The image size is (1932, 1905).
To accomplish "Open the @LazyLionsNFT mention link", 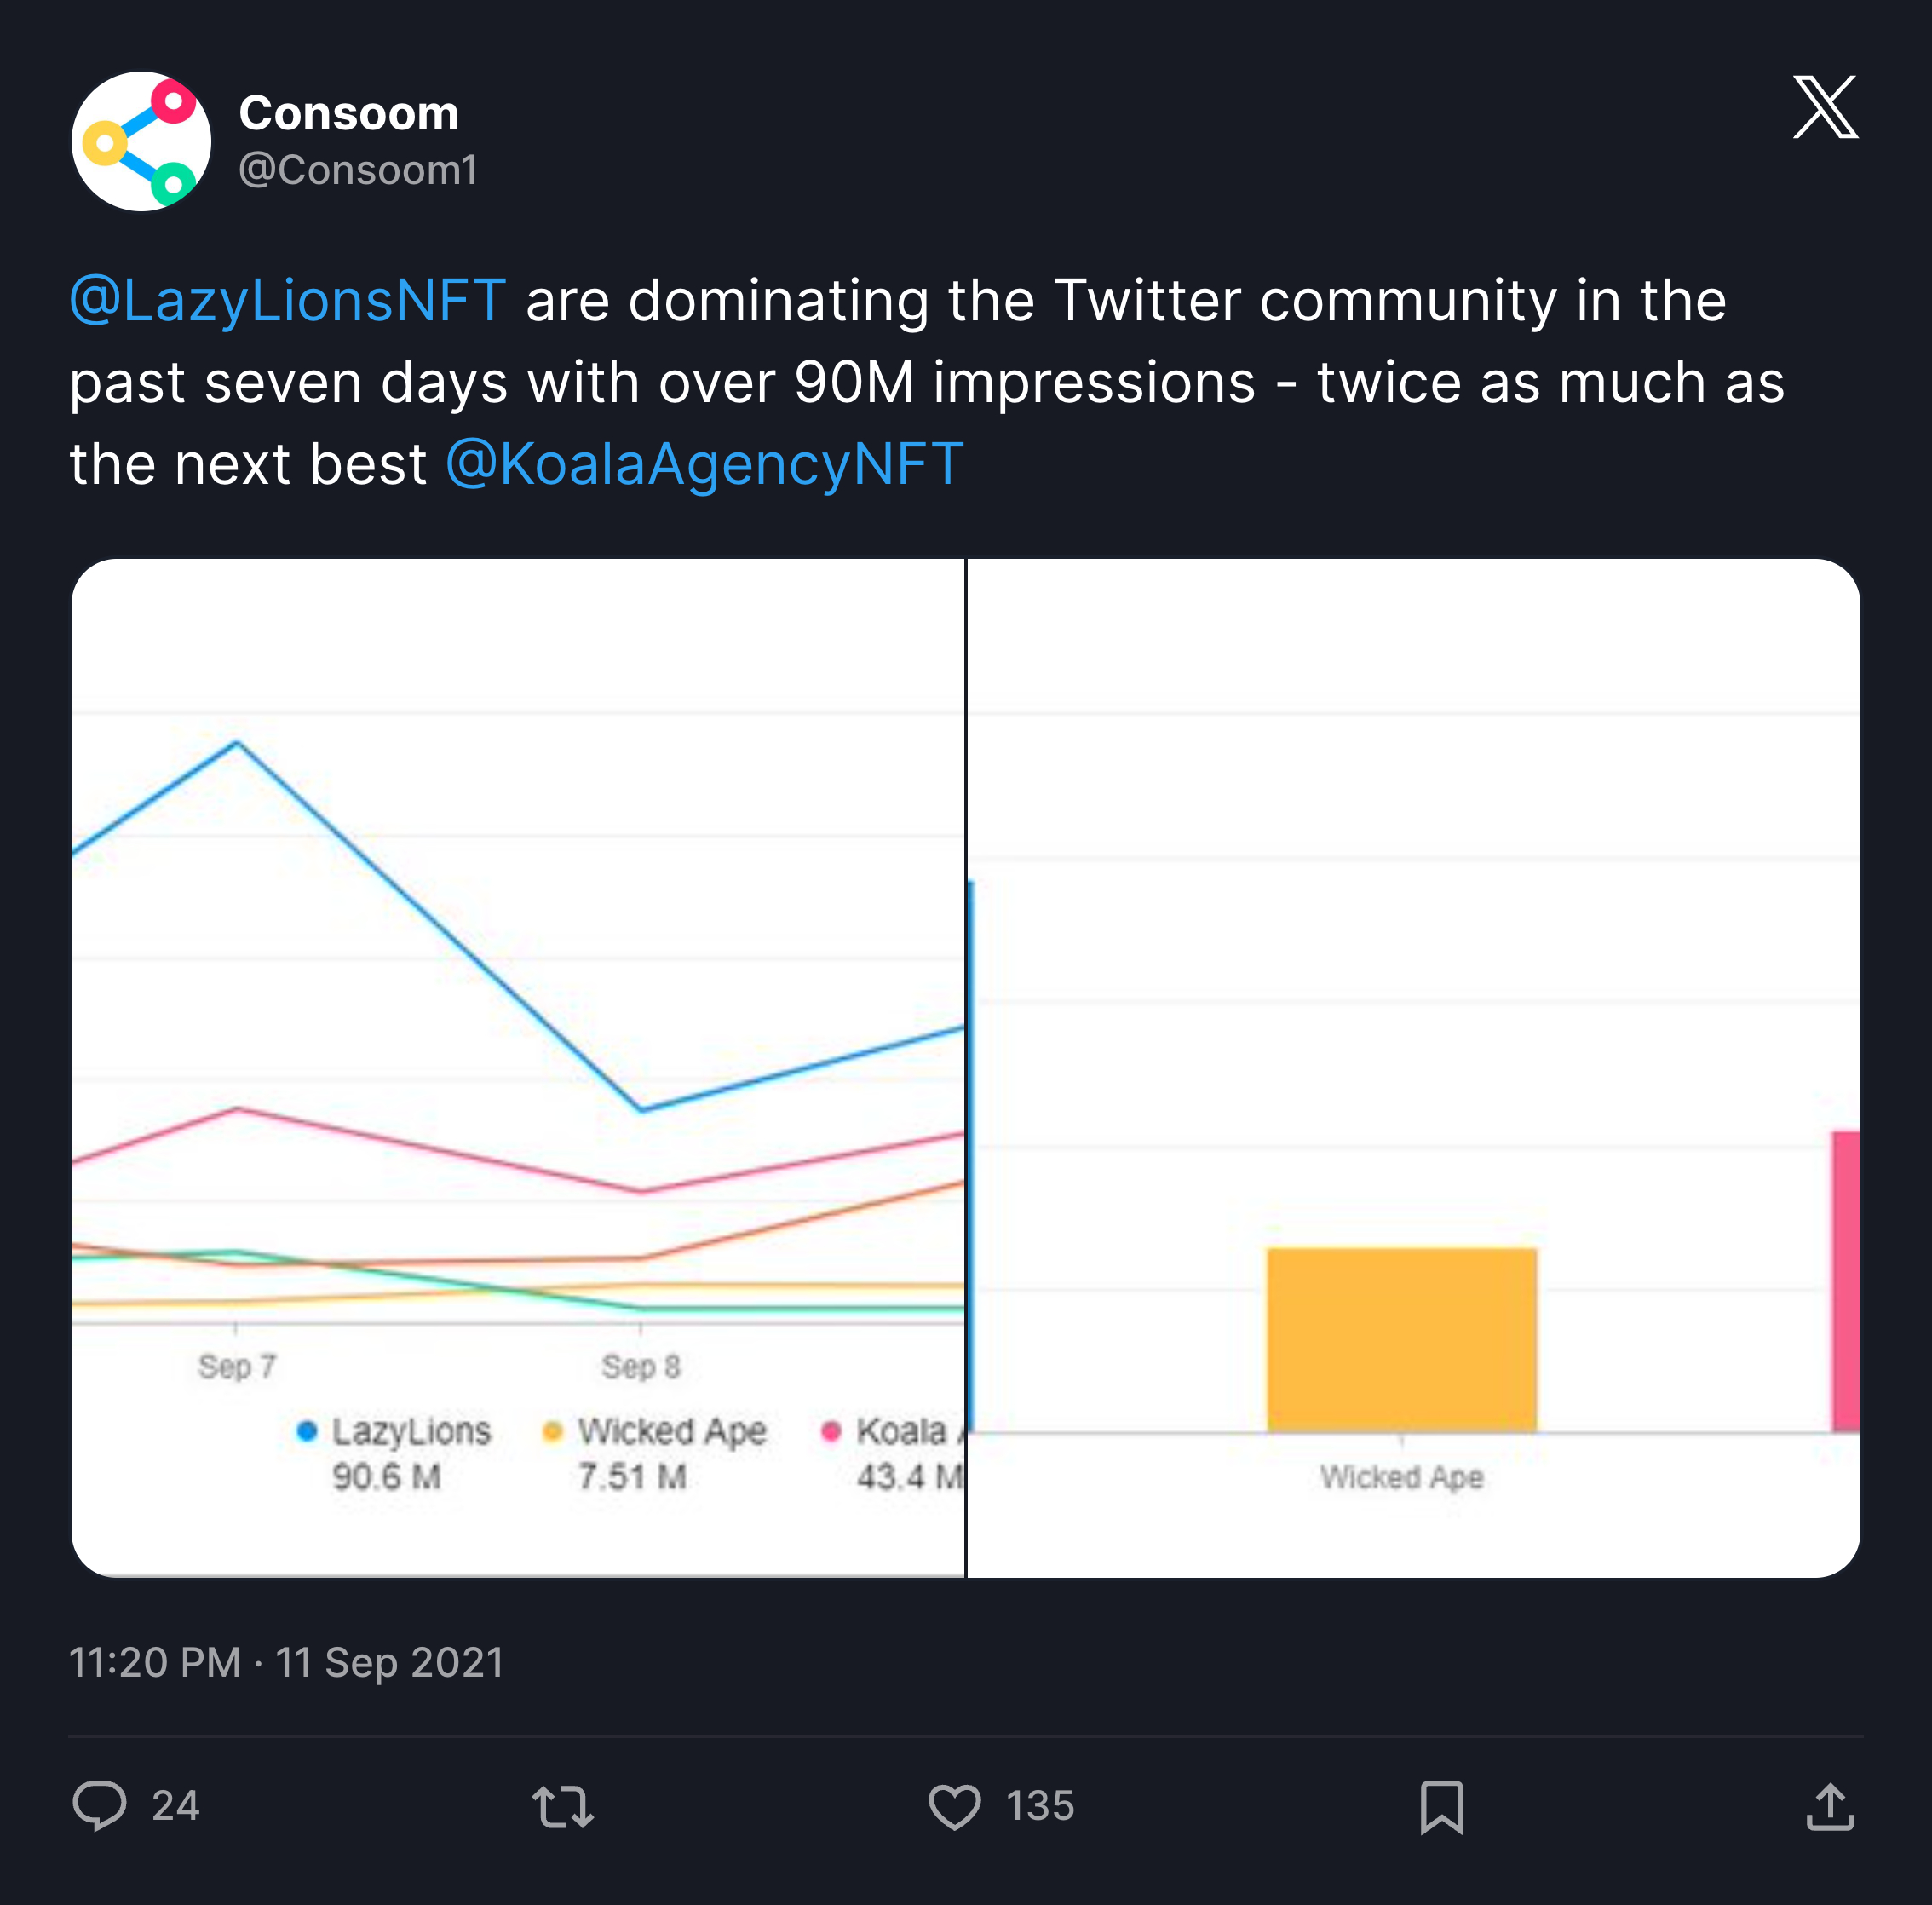I will pyautogui.click(x=288, y=300).
